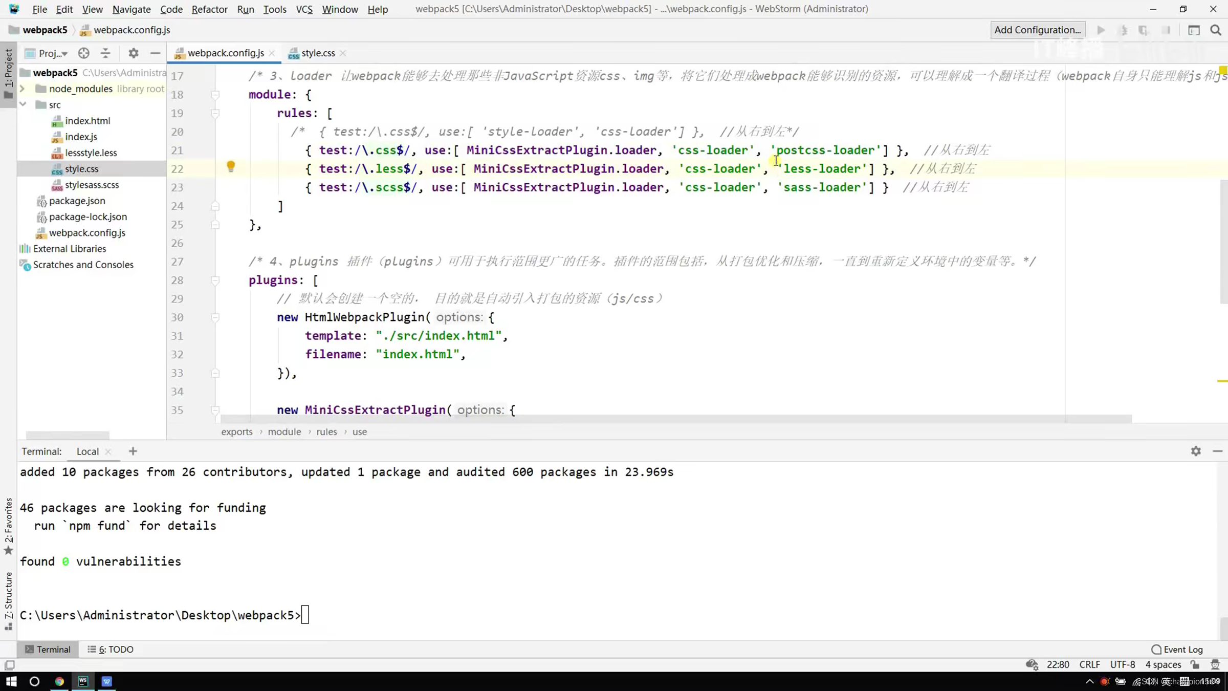
Task: Select stylesass.scss in project tree
Action: click(x=92, y=185)
